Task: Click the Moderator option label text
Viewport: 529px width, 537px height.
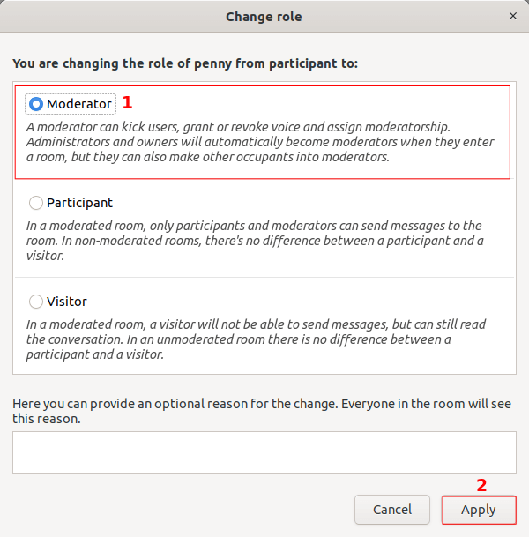Action: 79,104
